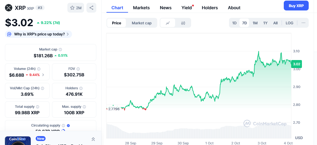This screenshot has width=317, height=145.
Task: Expand the Volume (24h) details arrow
Action: pyautogui.click(x=43, y=75)
